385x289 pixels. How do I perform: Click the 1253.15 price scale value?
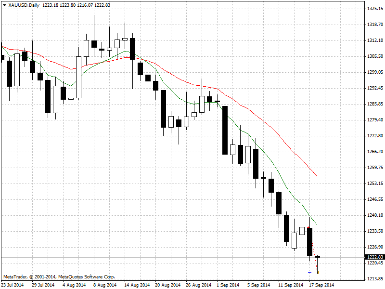click(x=375, y=184)
